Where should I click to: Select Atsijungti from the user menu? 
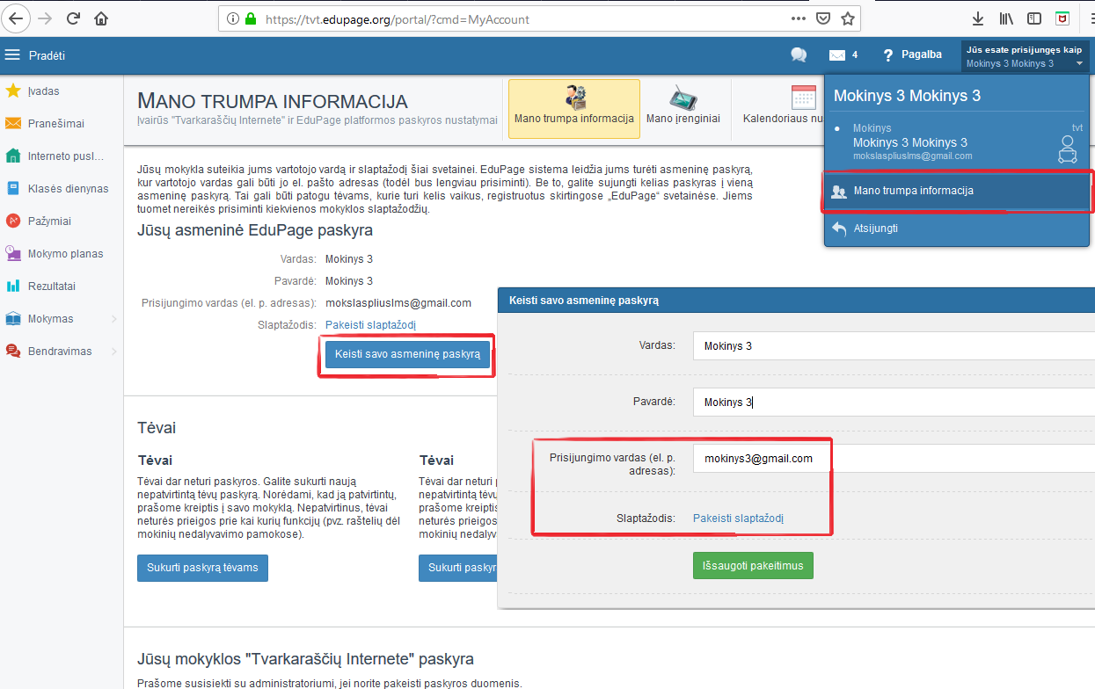tap(875, 228)
